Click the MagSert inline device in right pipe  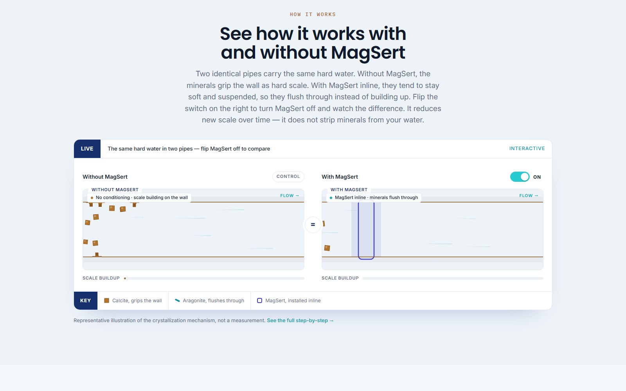pyautogui.click(x=366, y=230)
